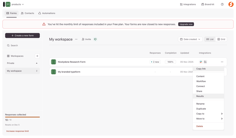Open the Brand kit page
The image size is (236, 138).
tap(208, 4)
